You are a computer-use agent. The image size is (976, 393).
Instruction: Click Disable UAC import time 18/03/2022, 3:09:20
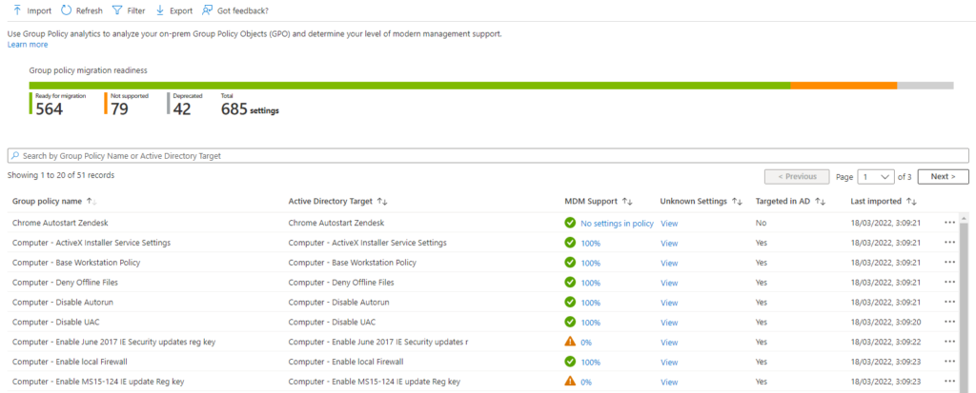click(887, 323)
